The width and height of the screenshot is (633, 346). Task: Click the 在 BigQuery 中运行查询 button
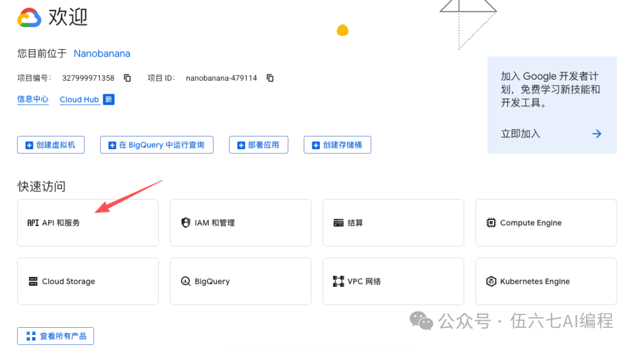tap(156, 145)
